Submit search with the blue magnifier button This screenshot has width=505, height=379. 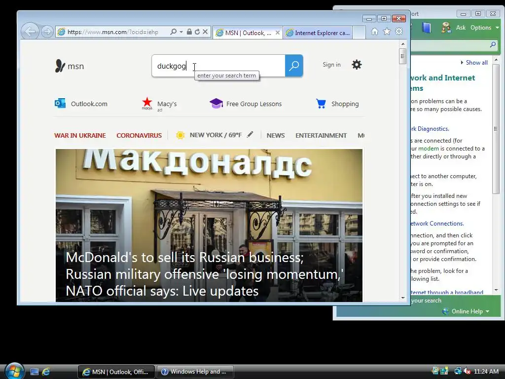pyautogui.click(x=294, y=66)
